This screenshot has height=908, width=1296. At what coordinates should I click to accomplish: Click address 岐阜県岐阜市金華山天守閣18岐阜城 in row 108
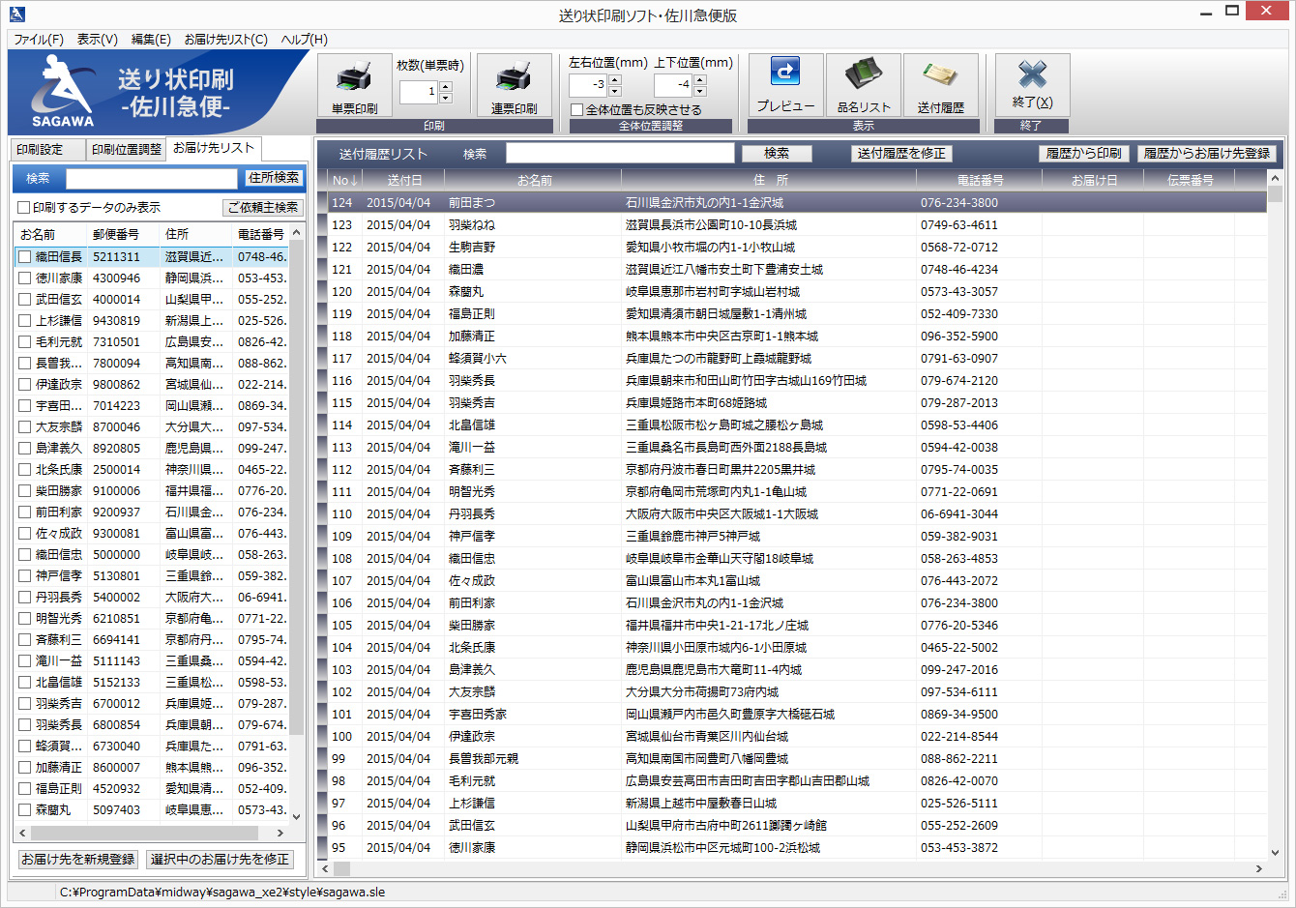coord(720,559)
